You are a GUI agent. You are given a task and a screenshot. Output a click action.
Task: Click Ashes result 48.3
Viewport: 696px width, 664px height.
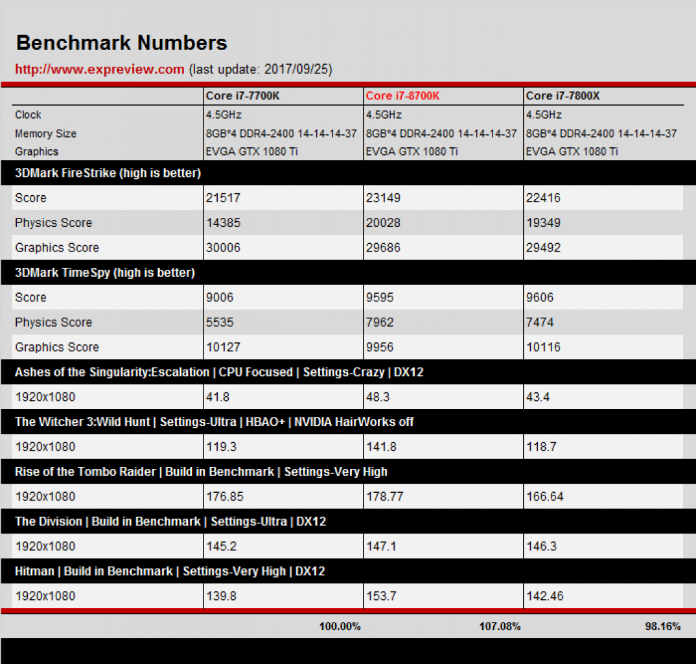point(378,397)
